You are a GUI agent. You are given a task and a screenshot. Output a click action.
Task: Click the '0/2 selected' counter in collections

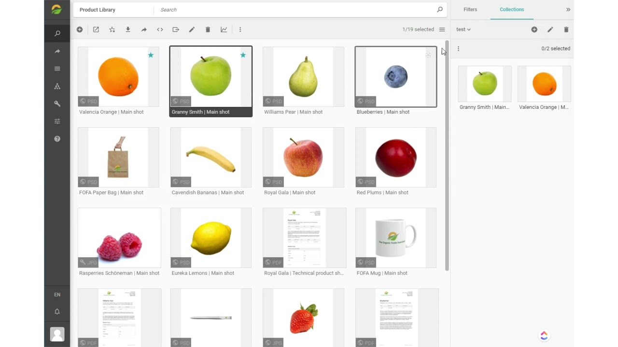tap(556, 48)
